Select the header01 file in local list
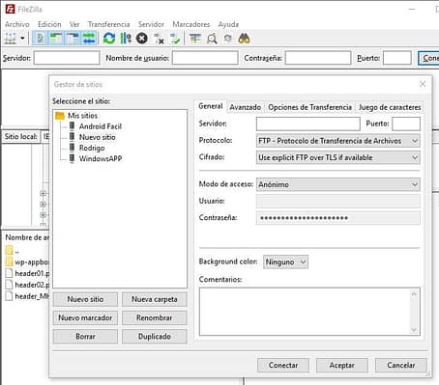Screen dimensions: 439x385 click(x=27, y=273)
